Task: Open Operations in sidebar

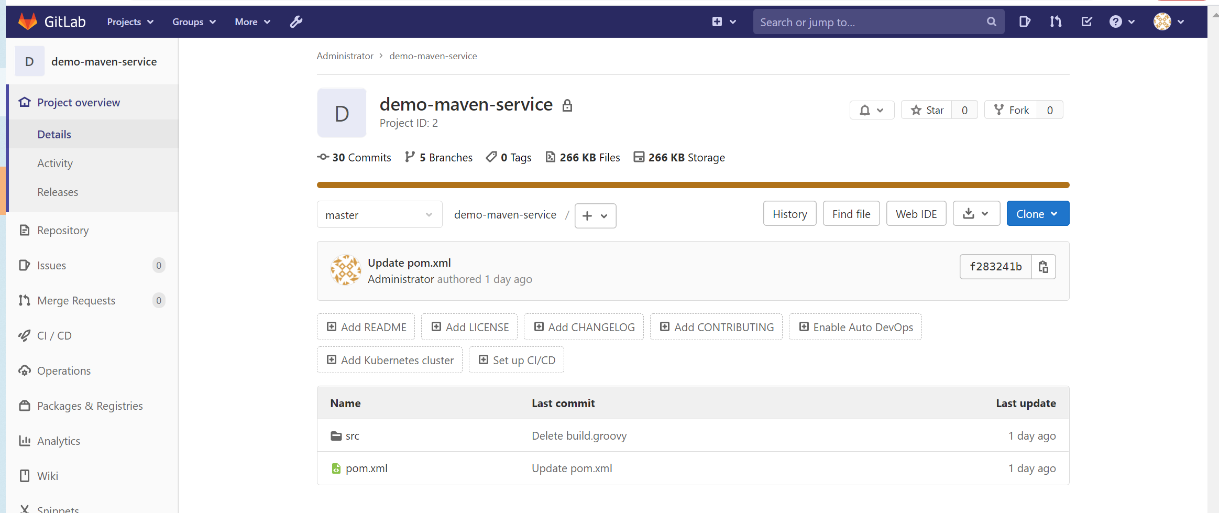Action: (x=92, y=370)
